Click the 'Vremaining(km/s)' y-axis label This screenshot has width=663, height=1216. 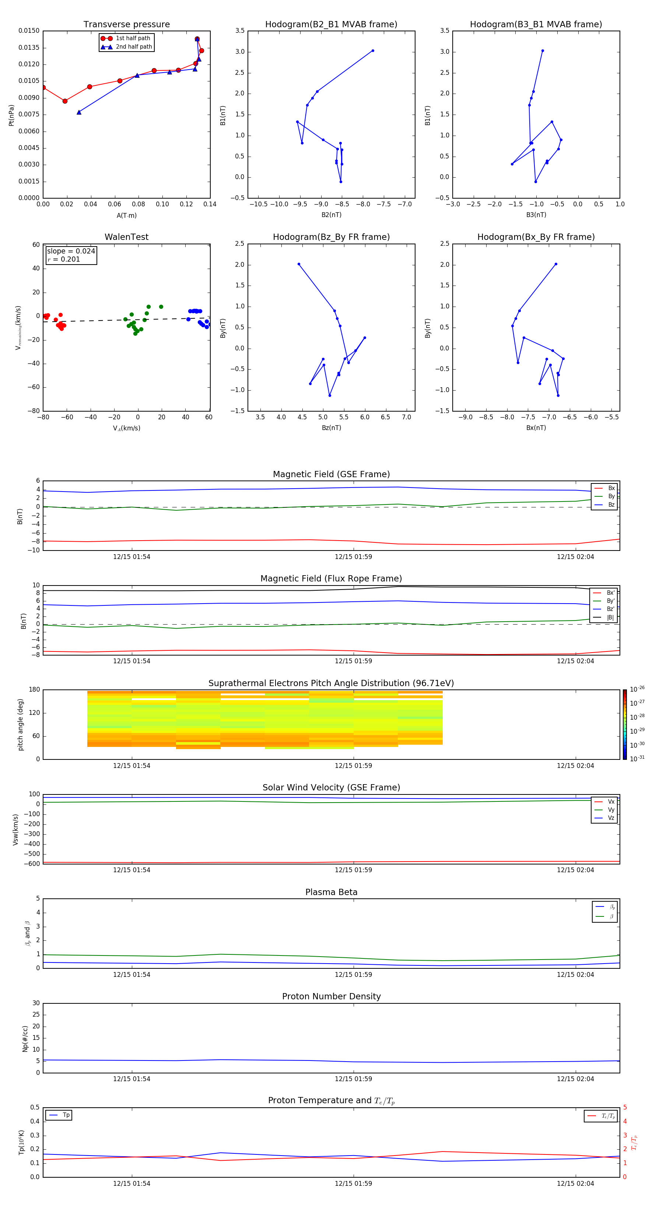18,328
